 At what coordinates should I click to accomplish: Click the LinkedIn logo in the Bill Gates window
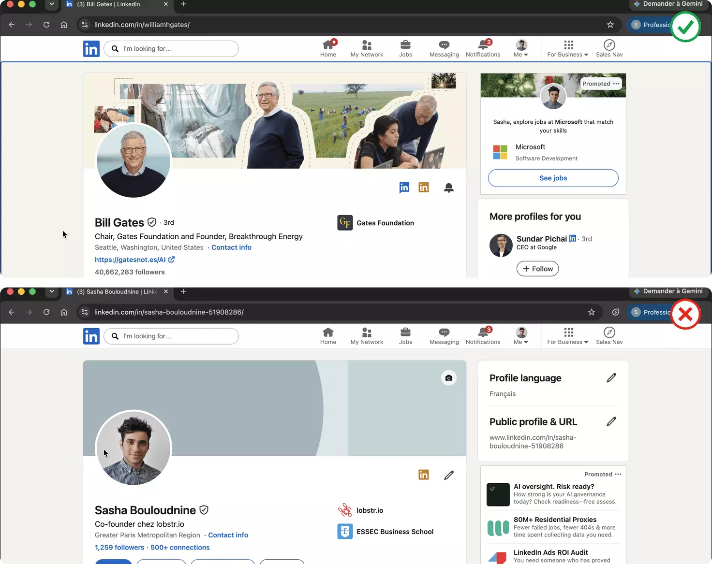click(x=91, y=49)
